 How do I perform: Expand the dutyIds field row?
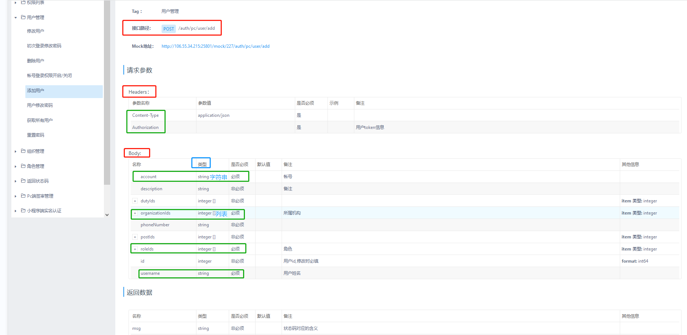click(x=135, y=201)
